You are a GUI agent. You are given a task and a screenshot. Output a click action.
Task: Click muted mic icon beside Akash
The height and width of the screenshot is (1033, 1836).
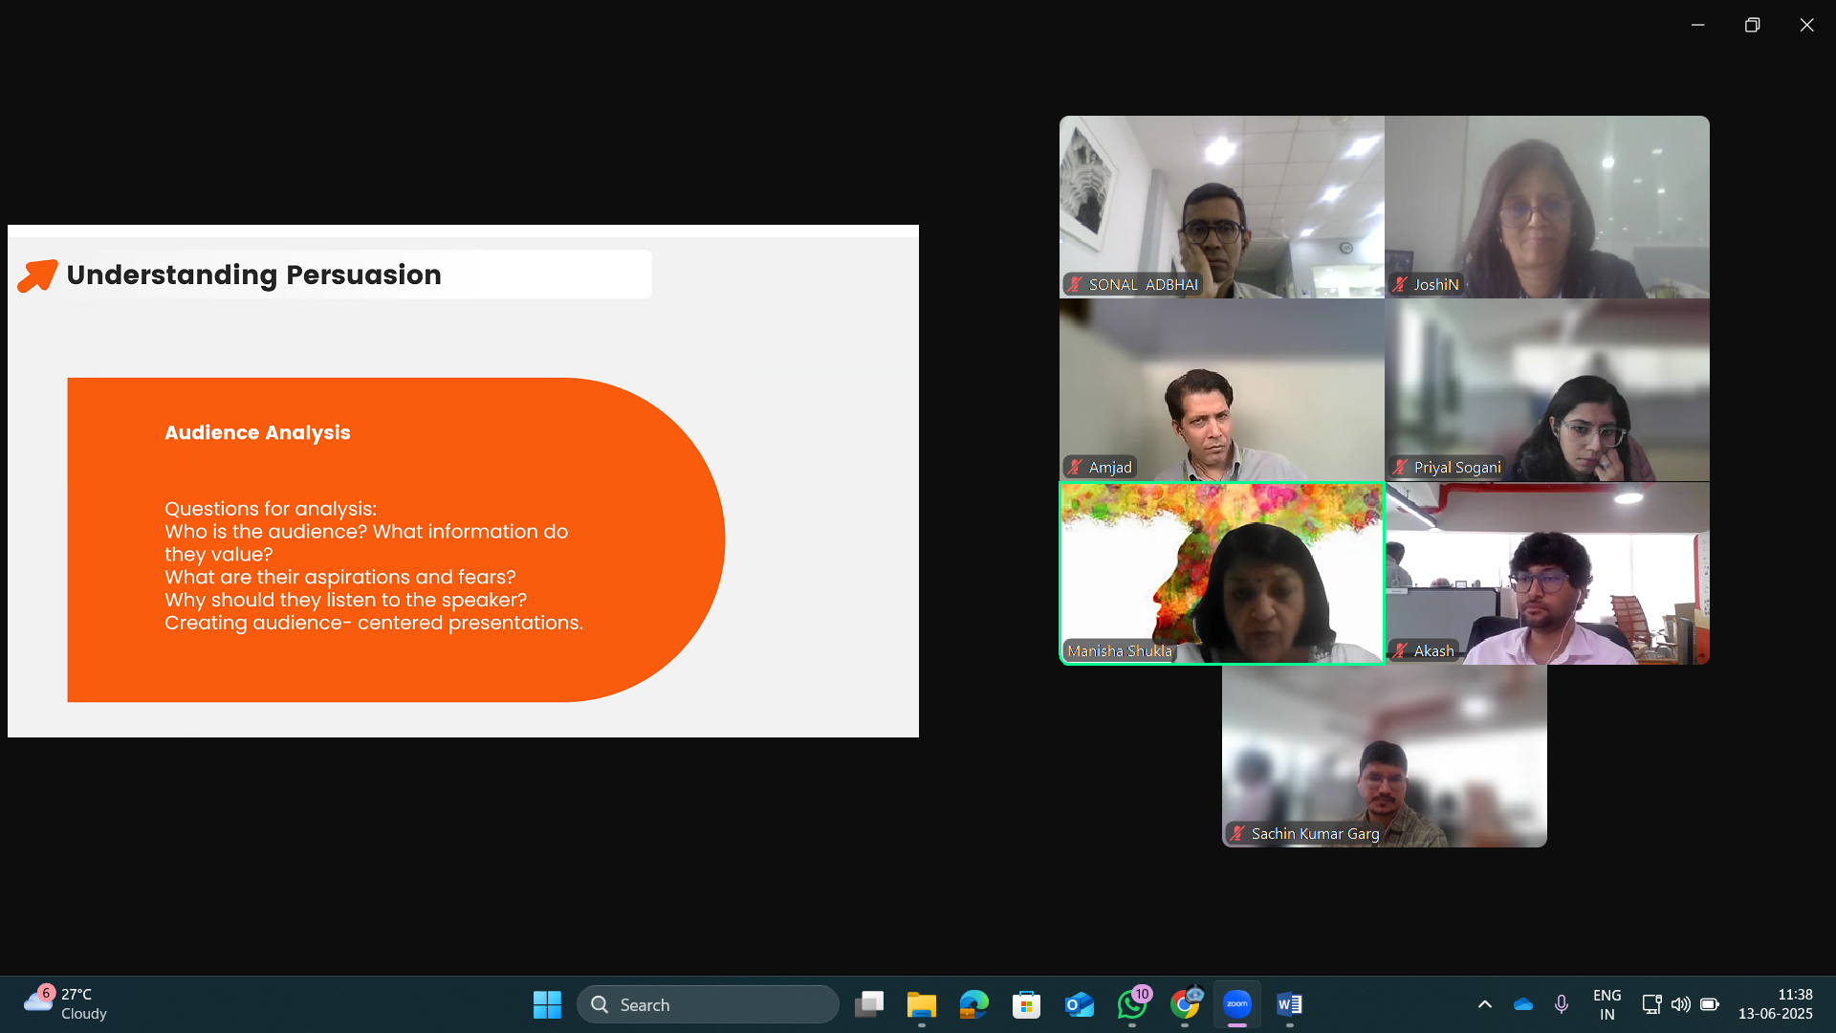[1400, 650]
